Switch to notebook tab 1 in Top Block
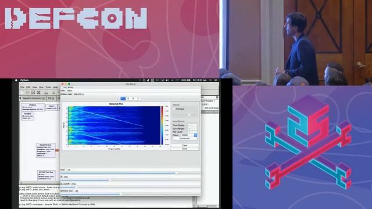 click(x=123, y=99)
